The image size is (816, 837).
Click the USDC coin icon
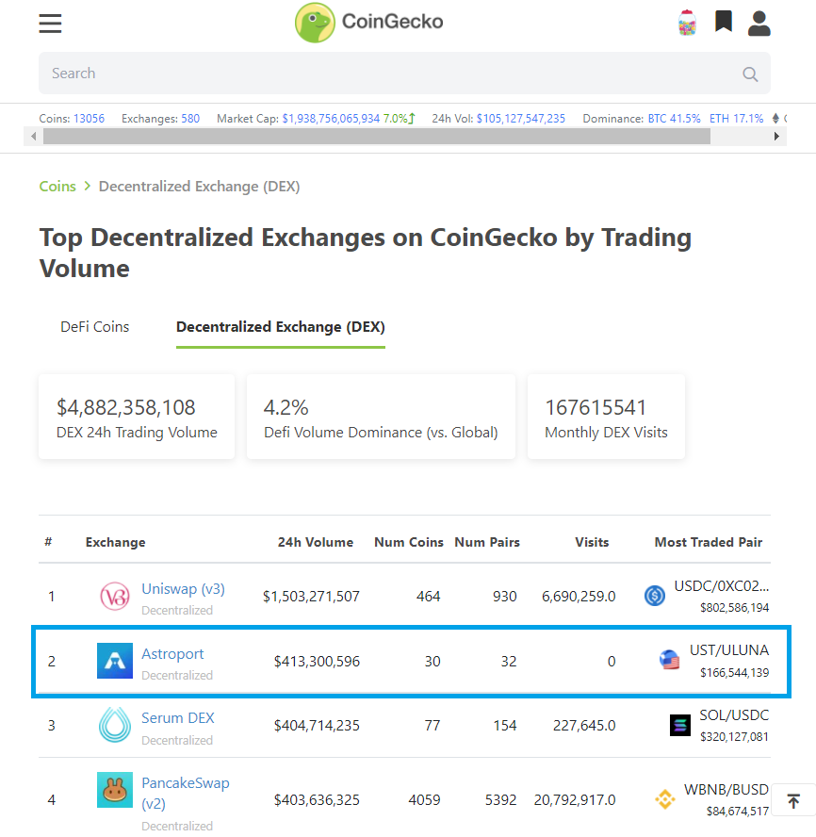tap(655, 595)
